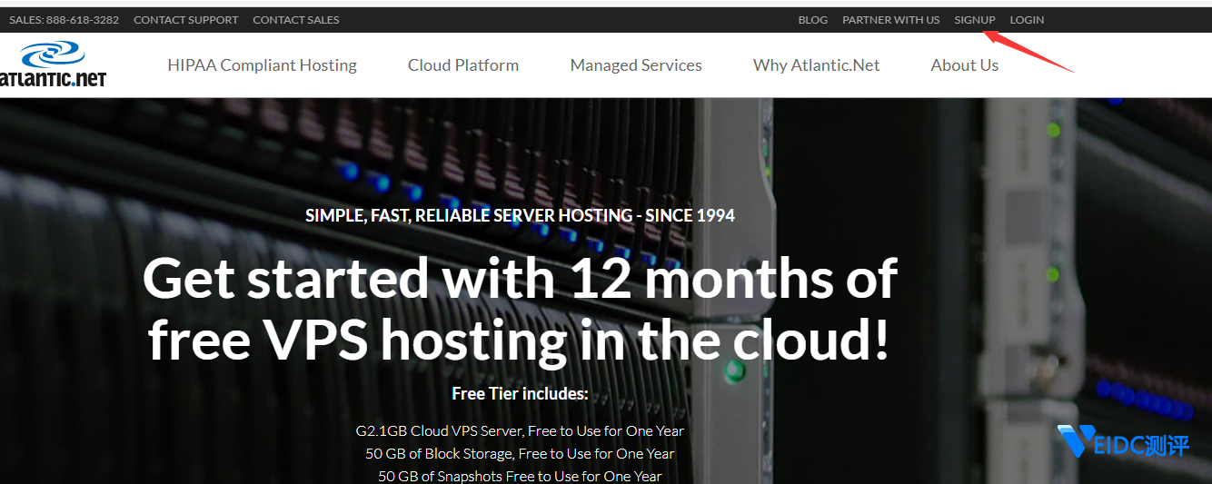Click the 12 months free VPS headline
1212x484 pixels.
click(520, 310)
